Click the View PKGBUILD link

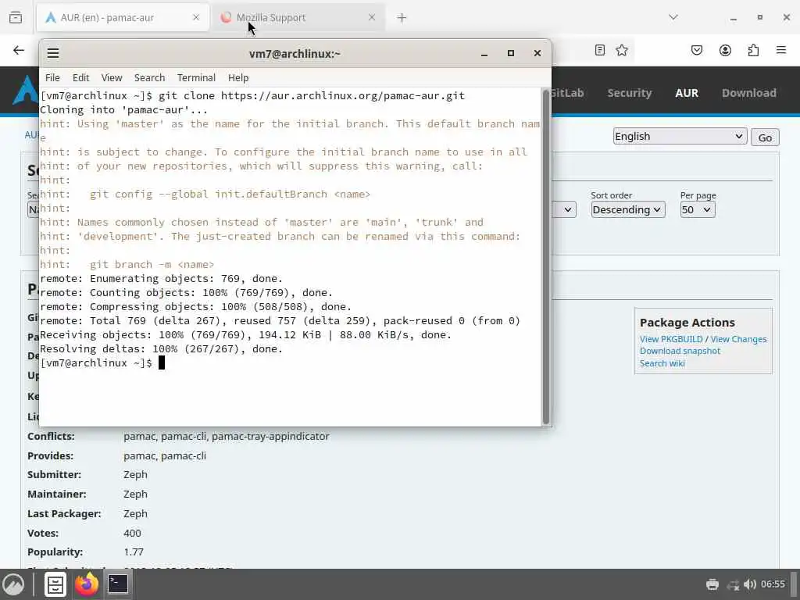coord(671,339)
